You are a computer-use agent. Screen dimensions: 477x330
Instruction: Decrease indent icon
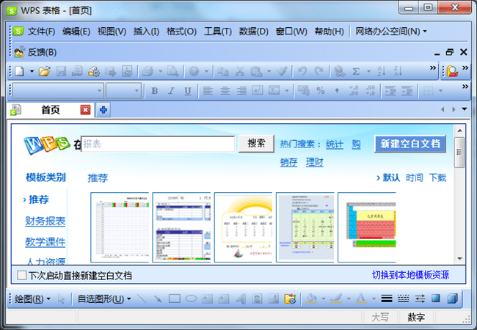coord(390,90)
